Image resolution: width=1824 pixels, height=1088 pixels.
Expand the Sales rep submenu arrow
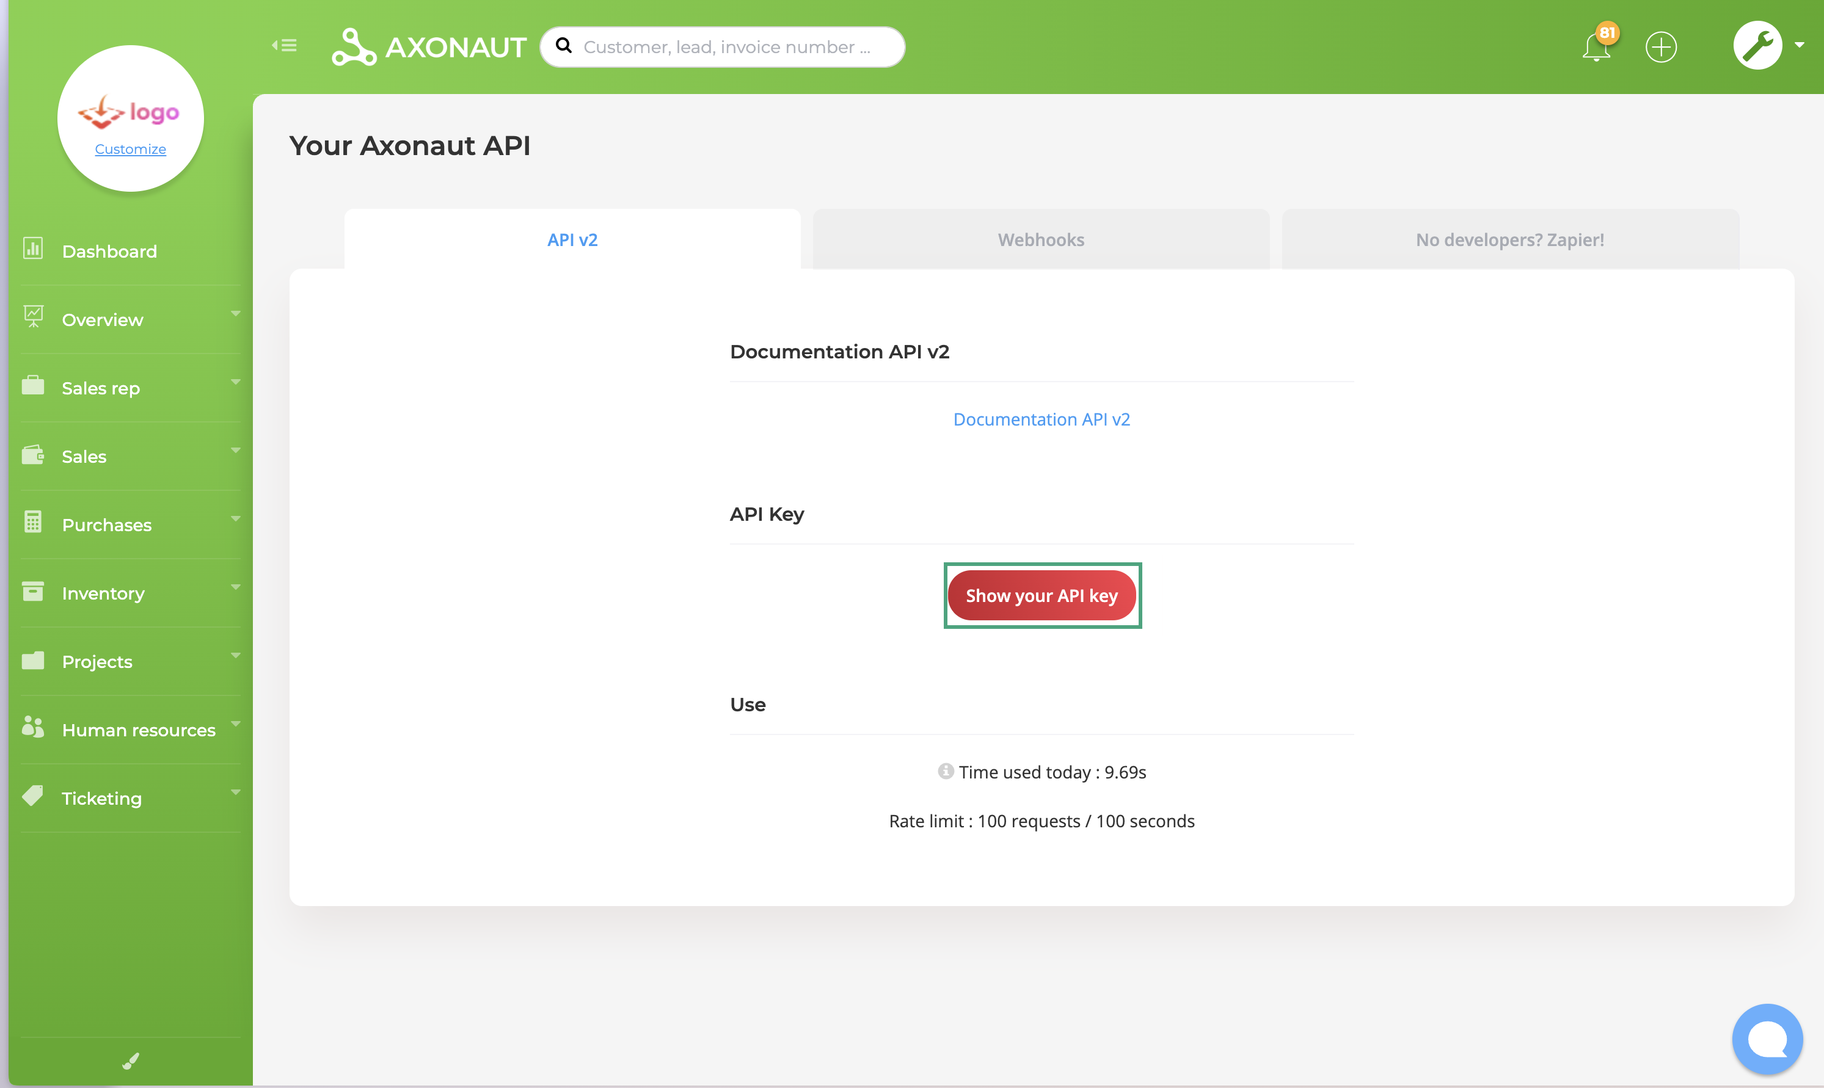pos(235,382)
